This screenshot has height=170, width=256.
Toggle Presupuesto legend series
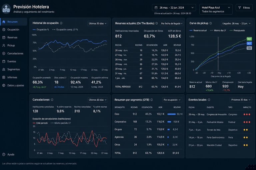point(237,31)
